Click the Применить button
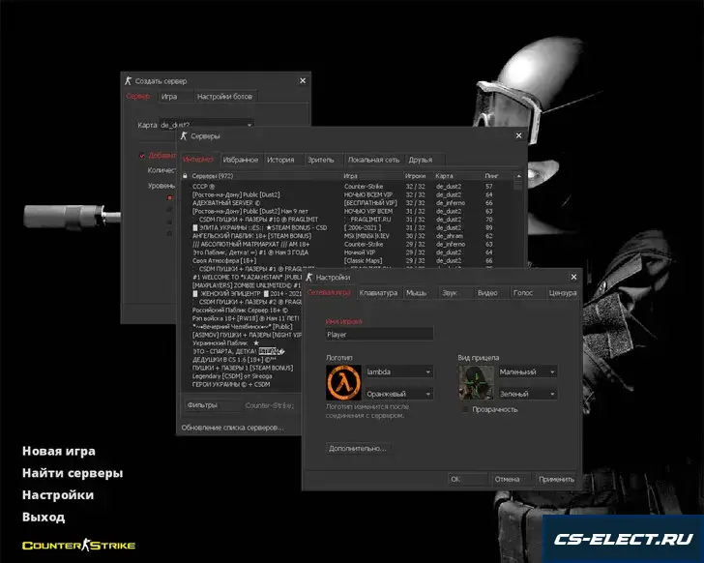This screenshot has height=563, width=704. [x=556, y=479]
